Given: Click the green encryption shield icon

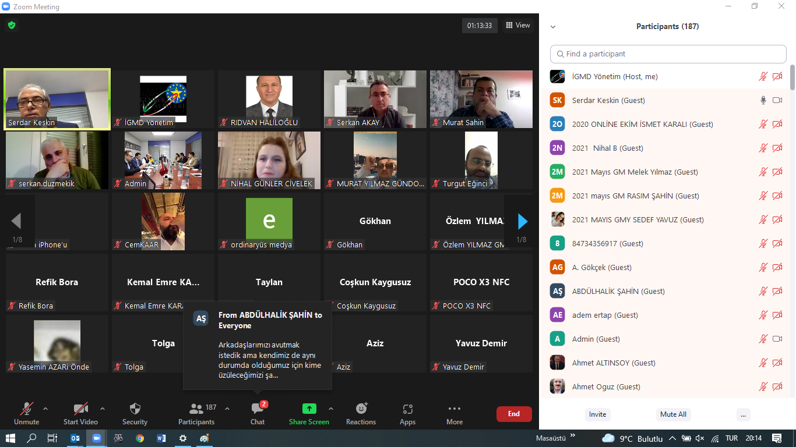Looking at the screenshot, I should point(11,26).
